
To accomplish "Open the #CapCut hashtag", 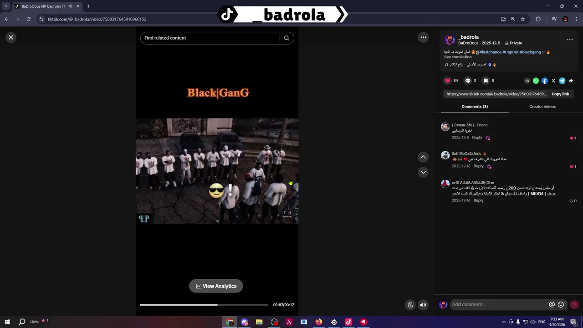I will (x=510, y=52).
